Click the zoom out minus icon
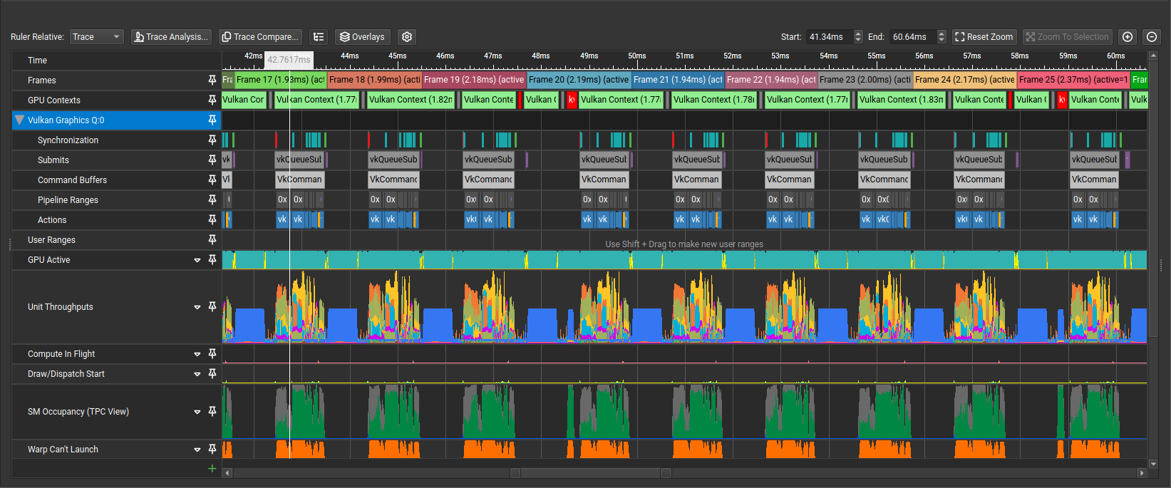1171x488 pixels. click(x=1152, y=37)
